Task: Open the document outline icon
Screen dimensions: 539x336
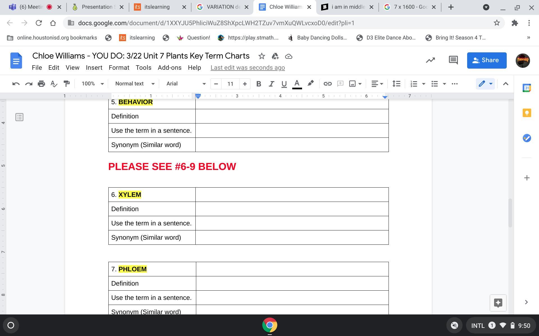Action: coord(19,117)
